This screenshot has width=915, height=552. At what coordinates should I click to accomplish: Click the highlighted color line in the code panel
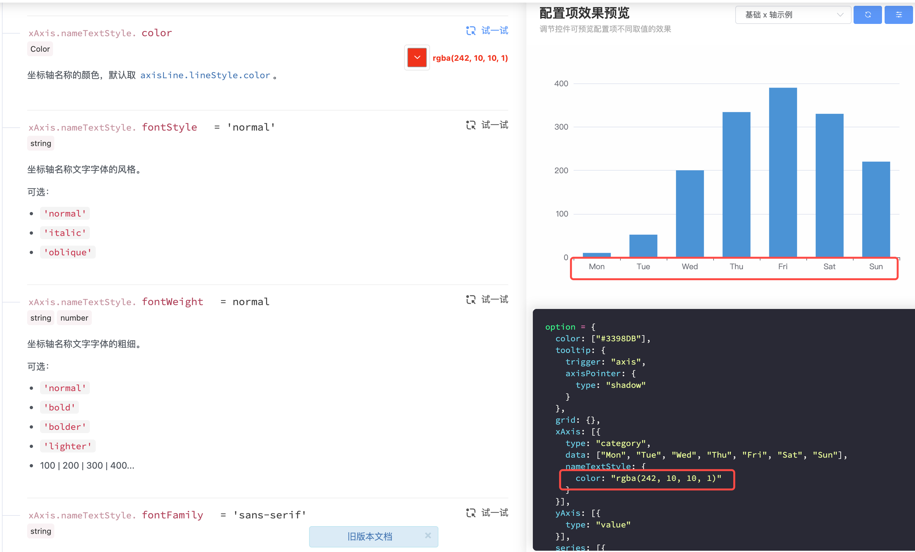(648, 479)
